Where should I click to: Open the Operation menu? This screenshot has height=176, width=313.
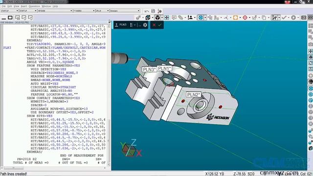pos(34,6)
